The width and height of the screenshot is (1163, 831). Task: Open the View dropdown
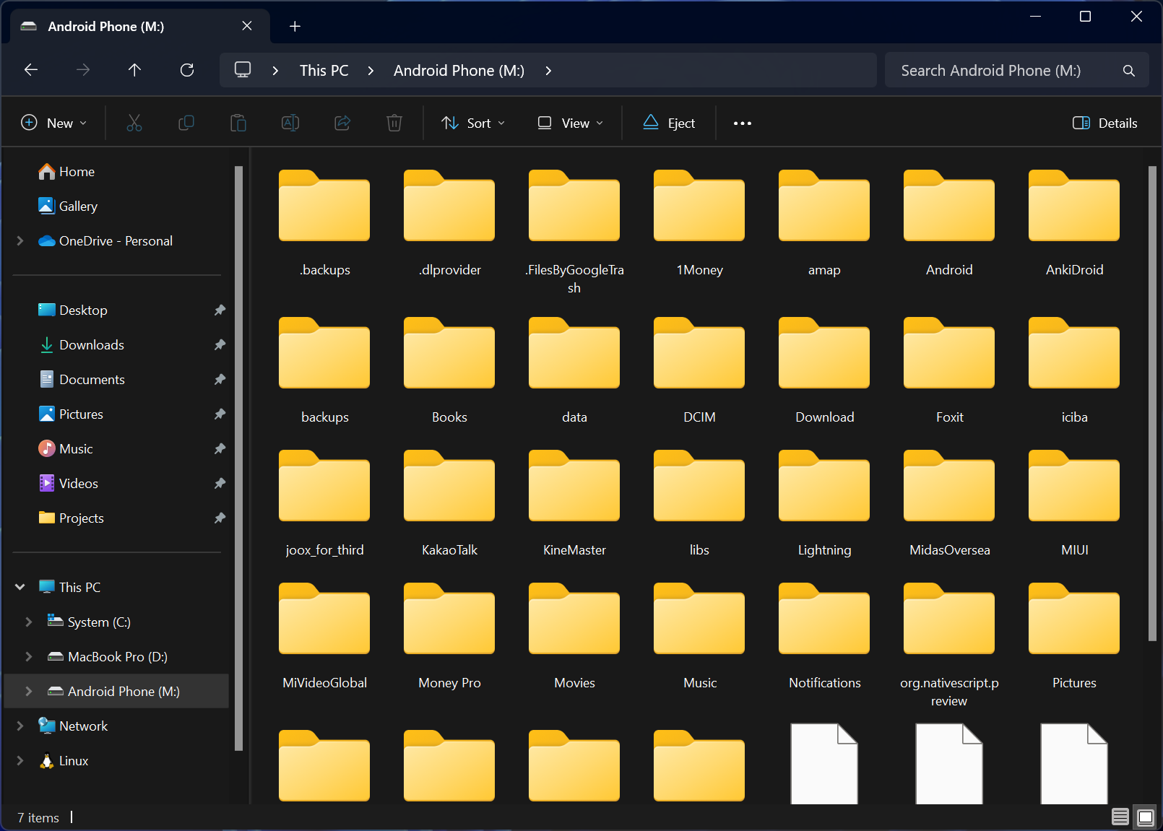[x=570, y=123]
